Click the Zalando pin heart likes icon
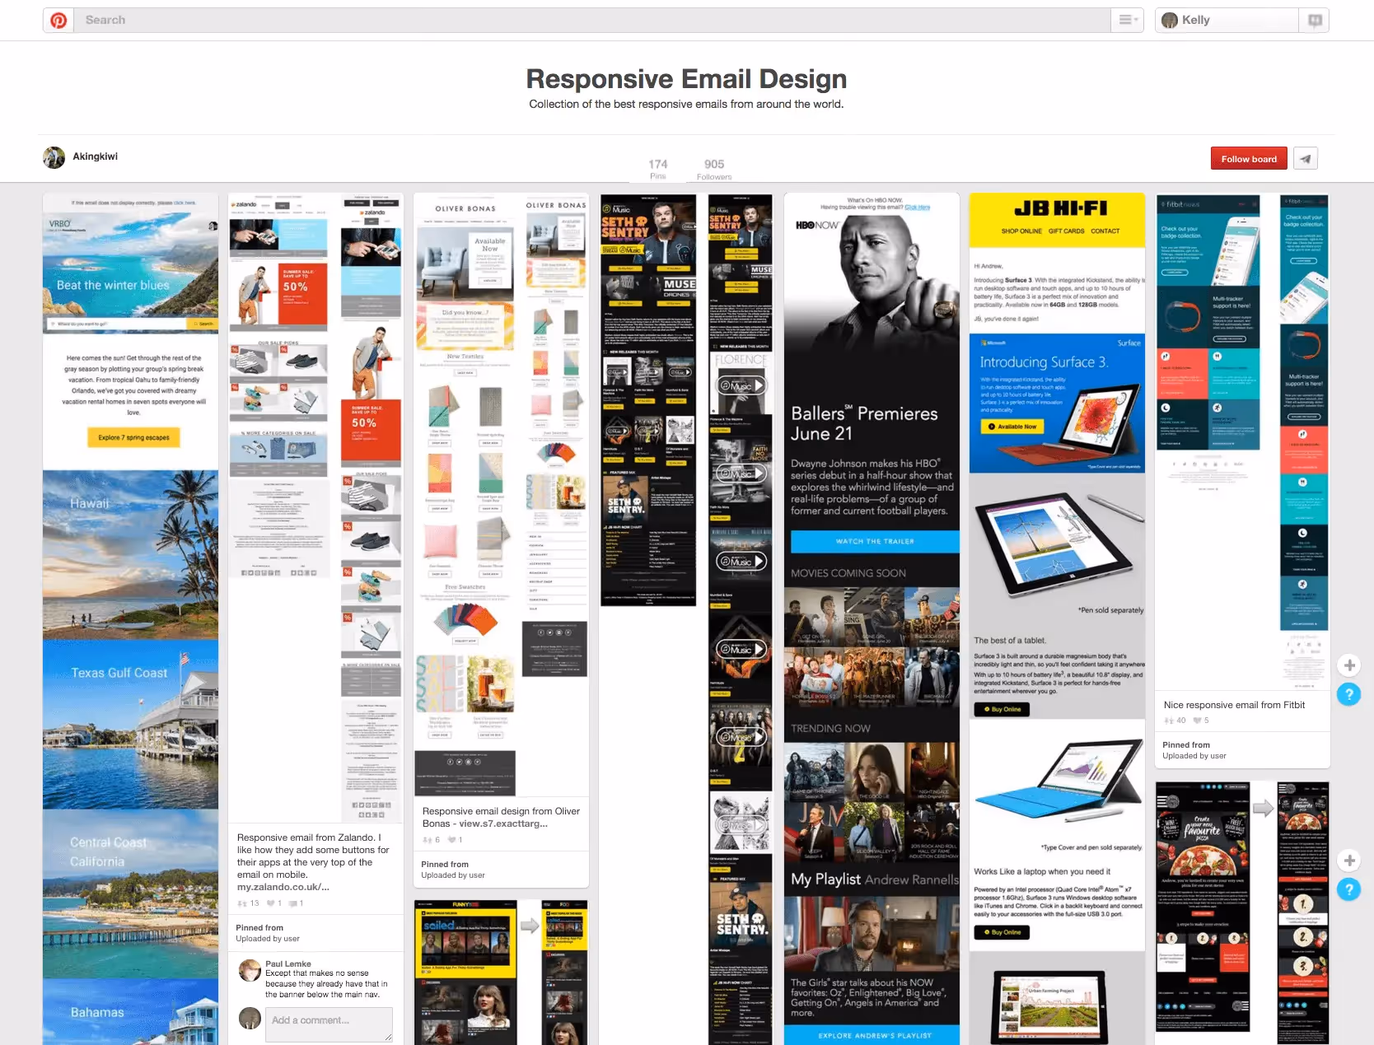This screenshot has width=1374, height=1045. 270,903
